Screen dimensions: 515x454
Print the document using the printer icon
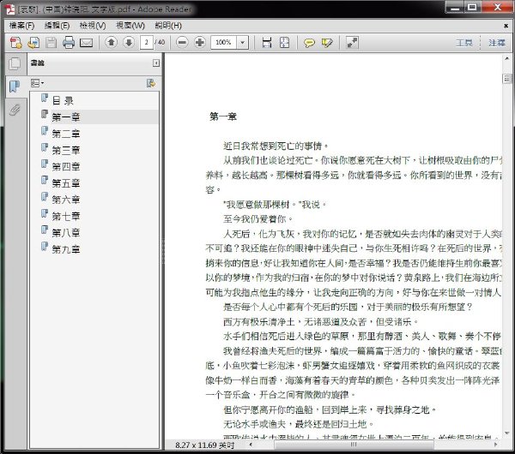[x=69, y=43]
